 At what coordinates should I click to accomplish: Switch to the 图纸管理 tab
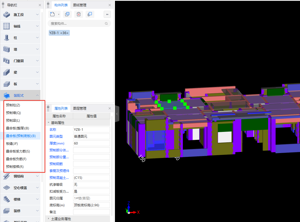tap(79, 5)
